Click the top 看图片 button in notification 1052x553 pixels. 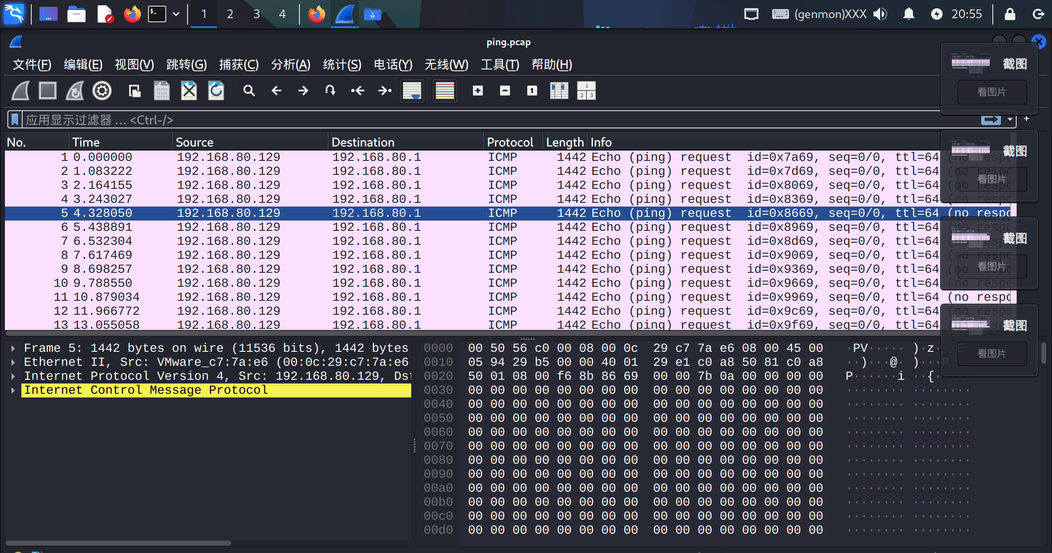(x=992, y=92)
